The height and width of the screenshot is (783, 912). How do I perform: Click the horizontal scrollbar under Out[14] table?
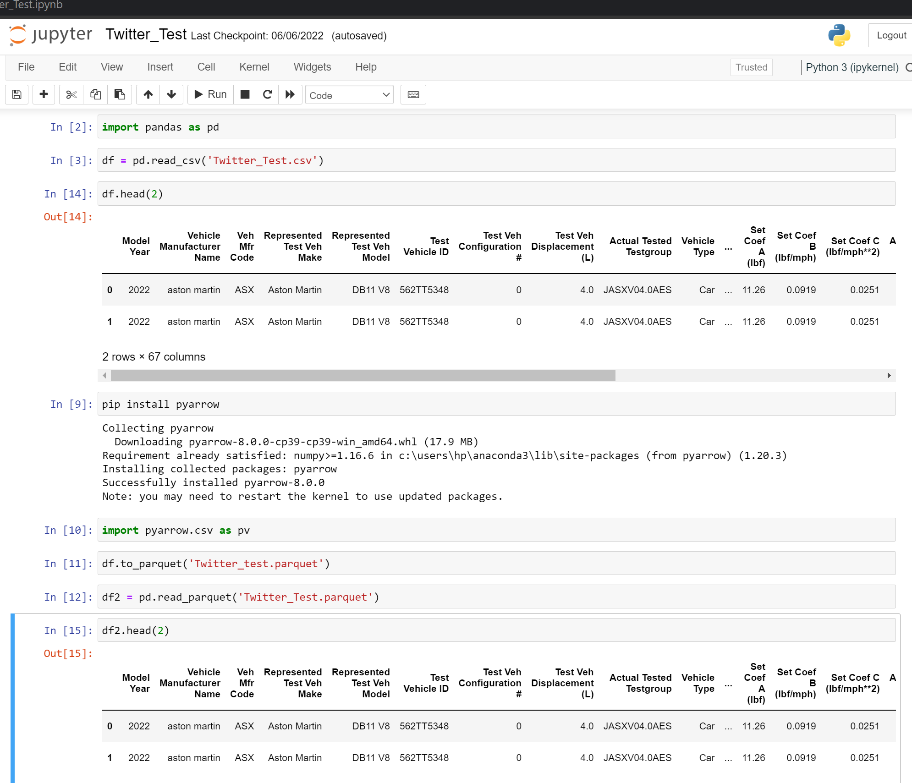point(363,376)
